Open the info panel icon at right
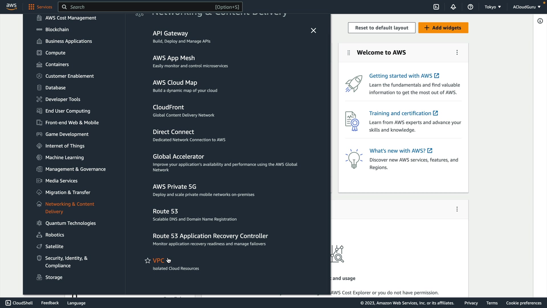 tap(540, 21)
